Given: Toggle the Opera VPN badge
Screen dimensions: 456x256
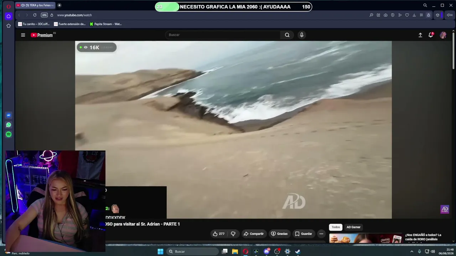Looking at the screenshot, I should click(44, 15).
